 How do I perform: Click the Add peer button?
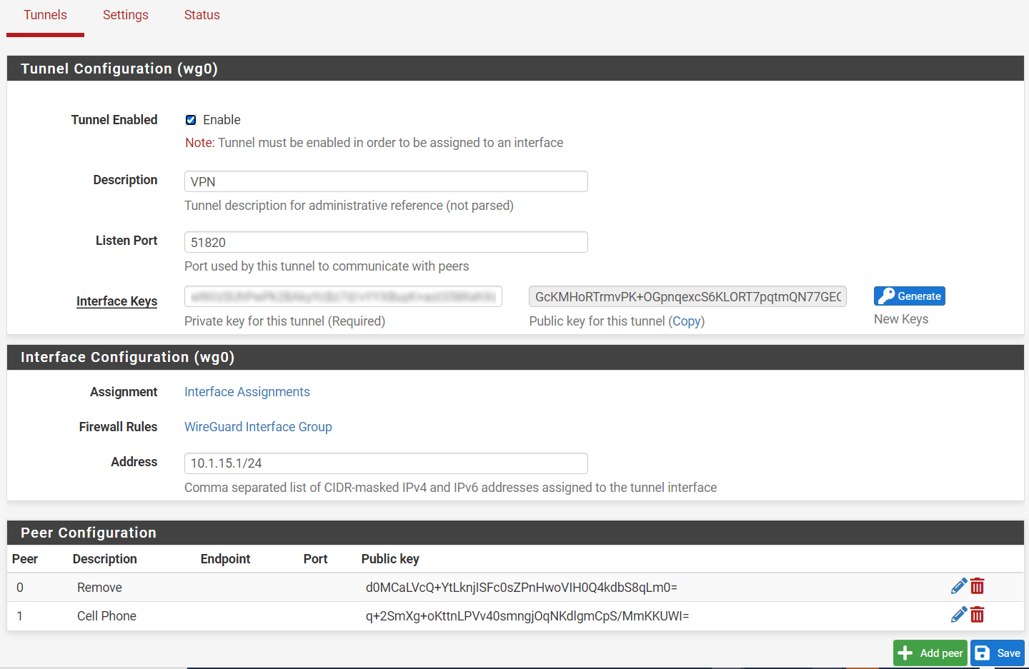coord(930,653)
